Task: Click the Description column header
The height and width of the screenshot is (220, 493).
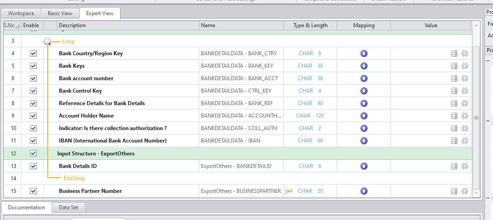Action: 128,25
